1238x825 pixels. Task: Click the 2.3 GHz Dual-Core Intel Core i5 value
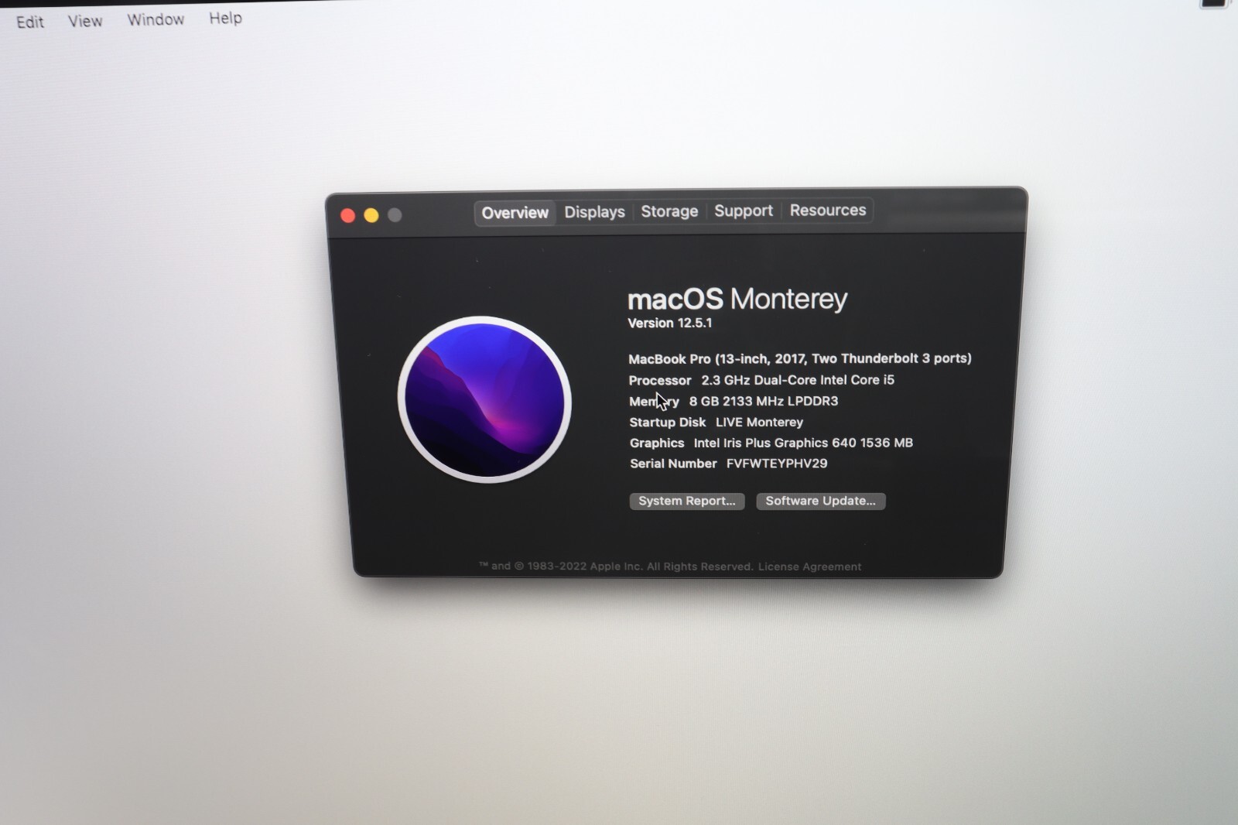[798, 380]
